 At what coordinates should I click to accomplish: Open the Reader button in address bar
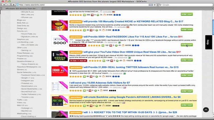(x=151, y=5)
